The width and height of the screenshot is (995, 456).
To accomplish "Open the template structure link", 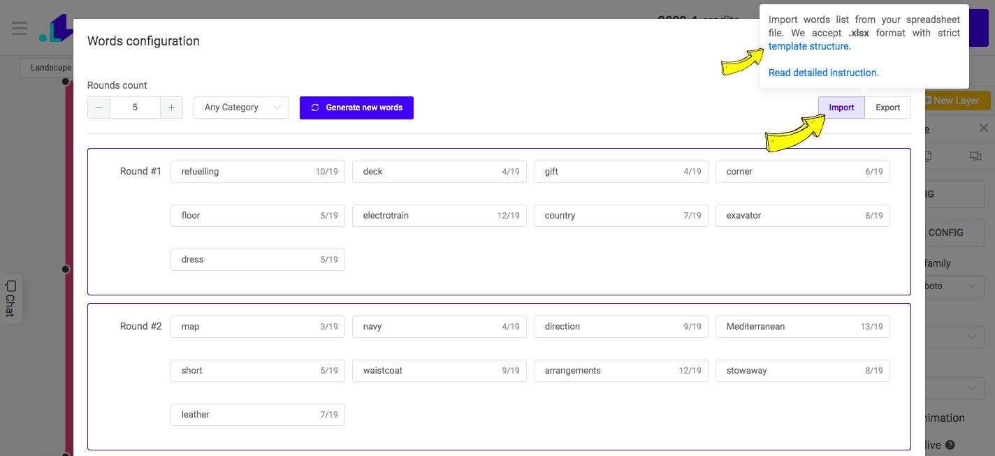I will pyautogui.click(x=809, y=46).
